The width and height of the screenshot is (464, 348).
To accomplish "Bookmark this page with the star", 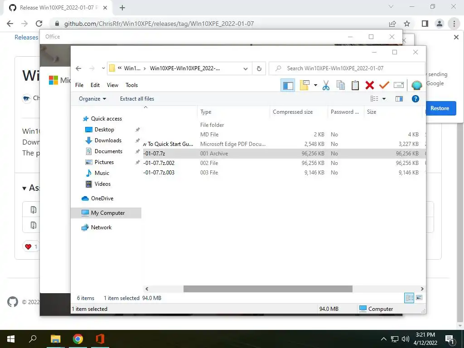I will pyautogui.click(x=407, y=24).
